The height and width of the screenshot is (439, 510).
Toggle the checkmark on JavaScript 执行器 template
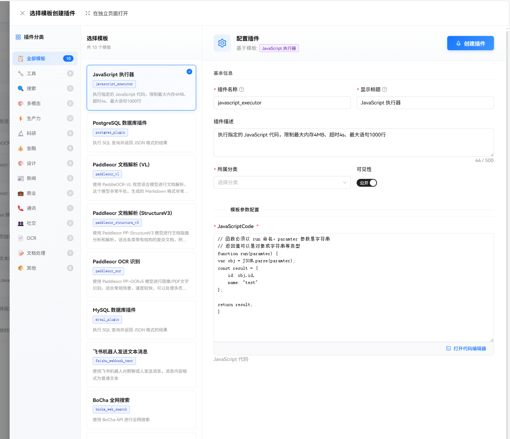[189, 72]
